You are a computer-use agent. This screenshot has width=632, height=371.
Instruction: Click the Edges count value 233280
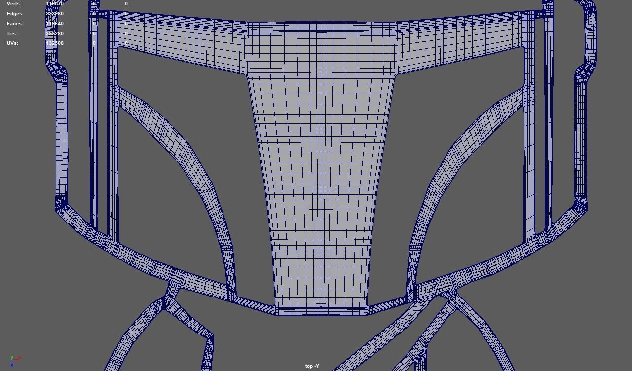click(55, 14)
